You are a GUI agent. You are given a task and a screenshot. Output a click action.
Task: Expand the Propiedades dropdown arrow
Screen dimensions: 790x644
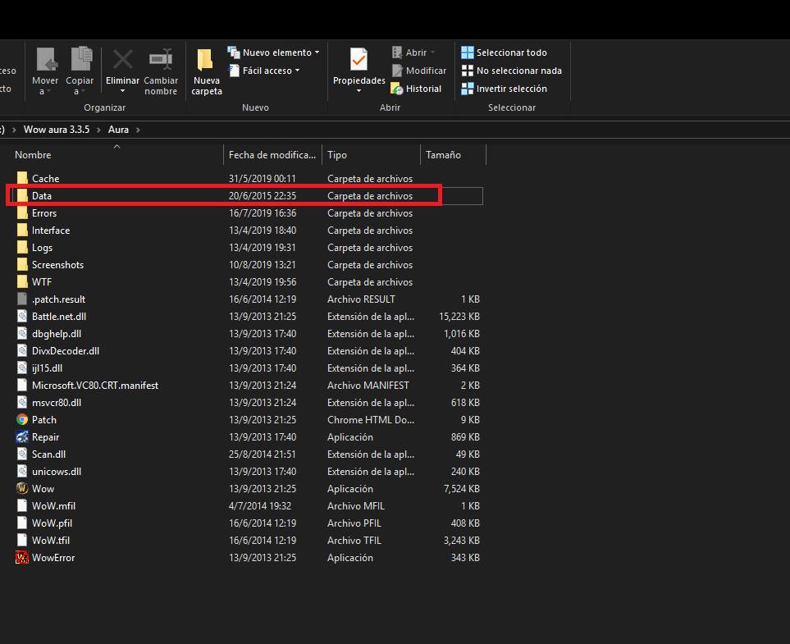click(358, 91)
